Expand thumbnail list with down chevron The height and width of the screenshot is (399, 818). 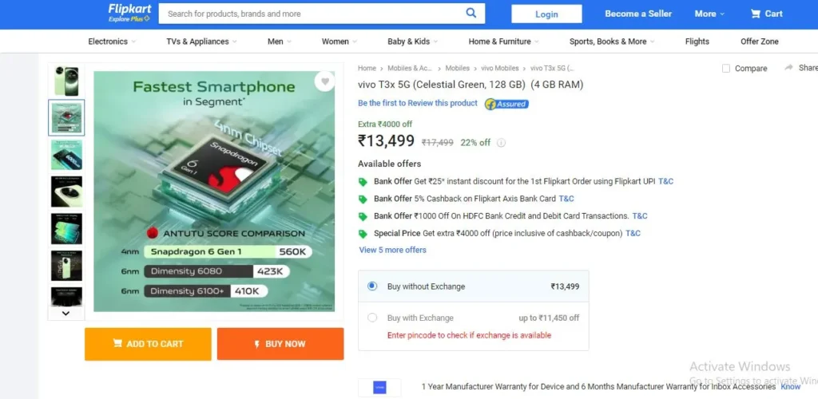(66, 313)
